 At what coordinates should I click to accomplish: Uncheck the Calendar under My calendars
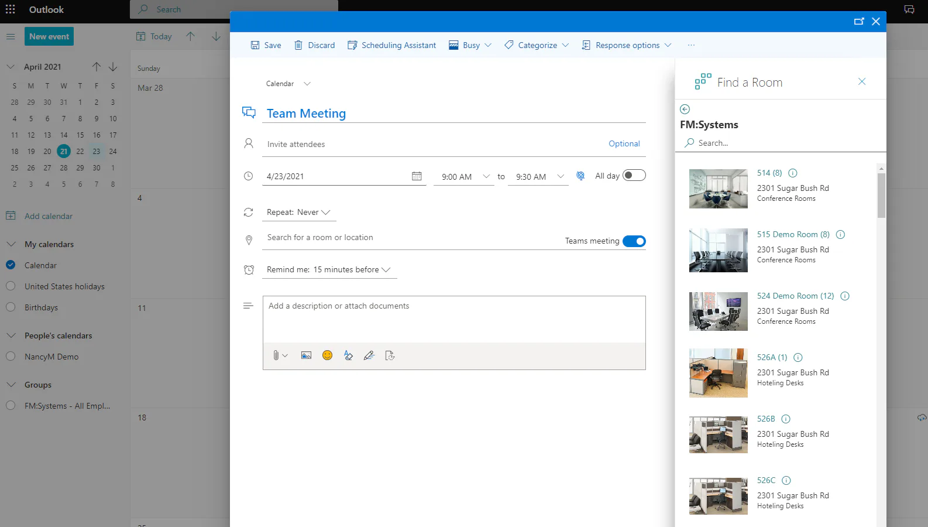click(x=11, y=265)
